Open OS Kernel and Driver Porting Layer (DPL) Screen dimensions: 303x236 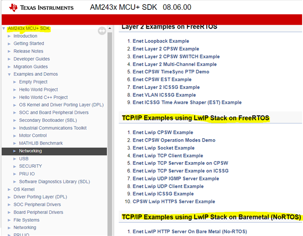(x=61, y=105)
